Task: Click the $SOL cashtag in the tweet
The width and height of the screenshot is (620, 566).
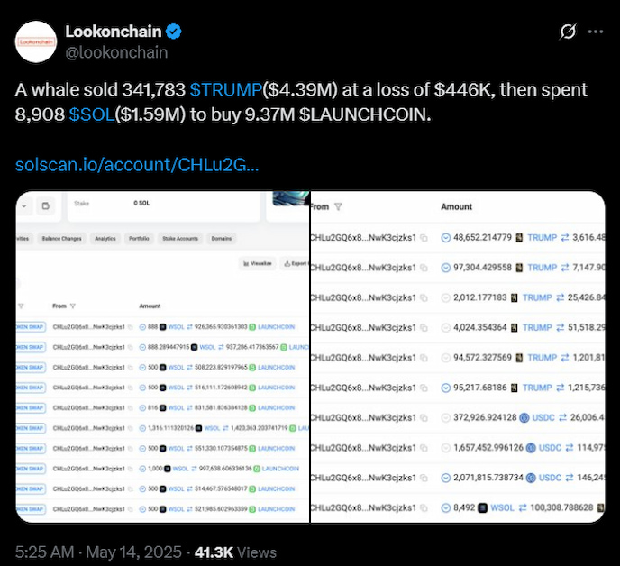Action: (92, 114)
